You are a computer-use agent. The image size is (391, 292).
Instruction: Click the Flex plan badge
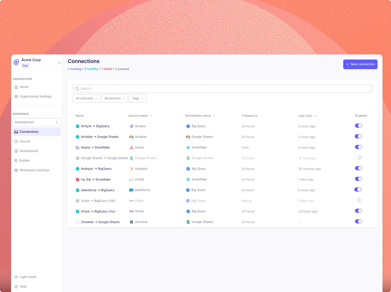[25, 66]
